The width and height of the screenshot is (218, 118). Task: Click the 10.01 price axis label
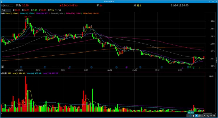[212, 59]
